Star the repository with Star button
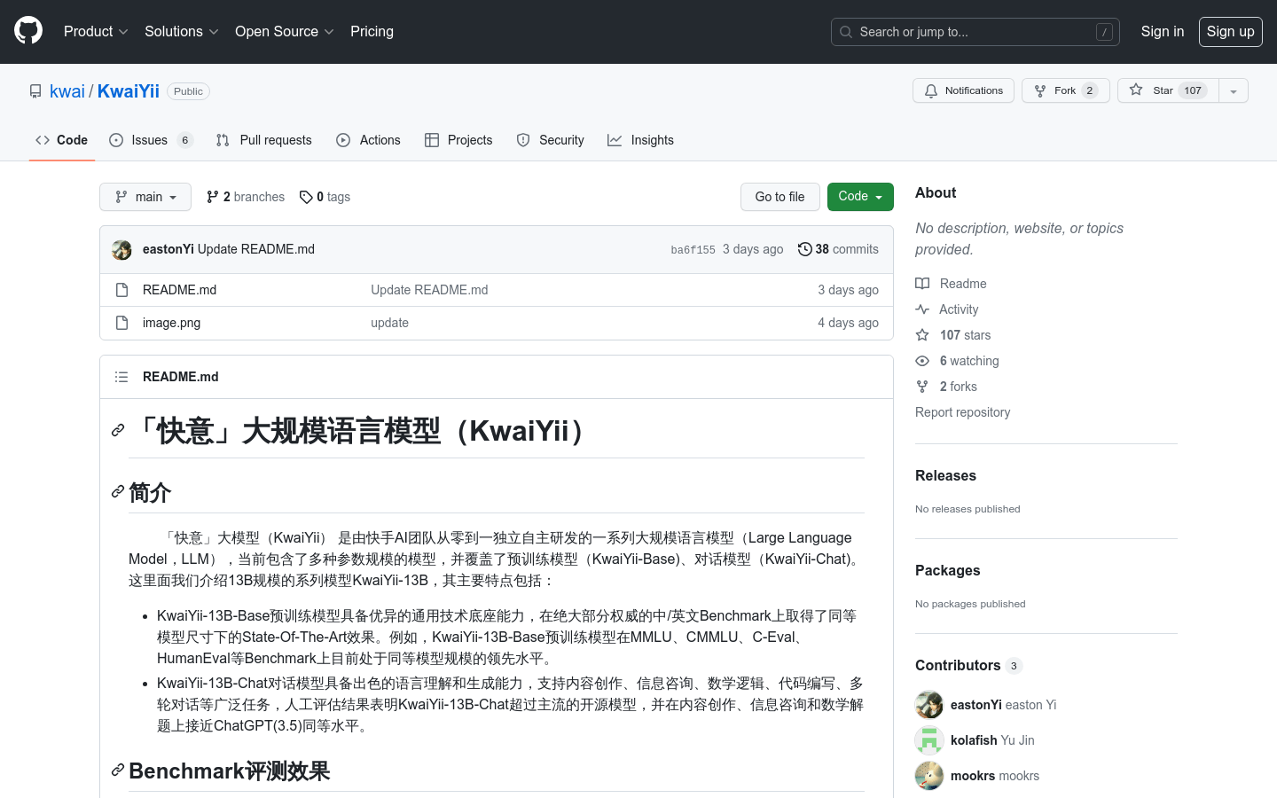The width and height of the screenshot is (1277, 798). [x=1168, y=90]
